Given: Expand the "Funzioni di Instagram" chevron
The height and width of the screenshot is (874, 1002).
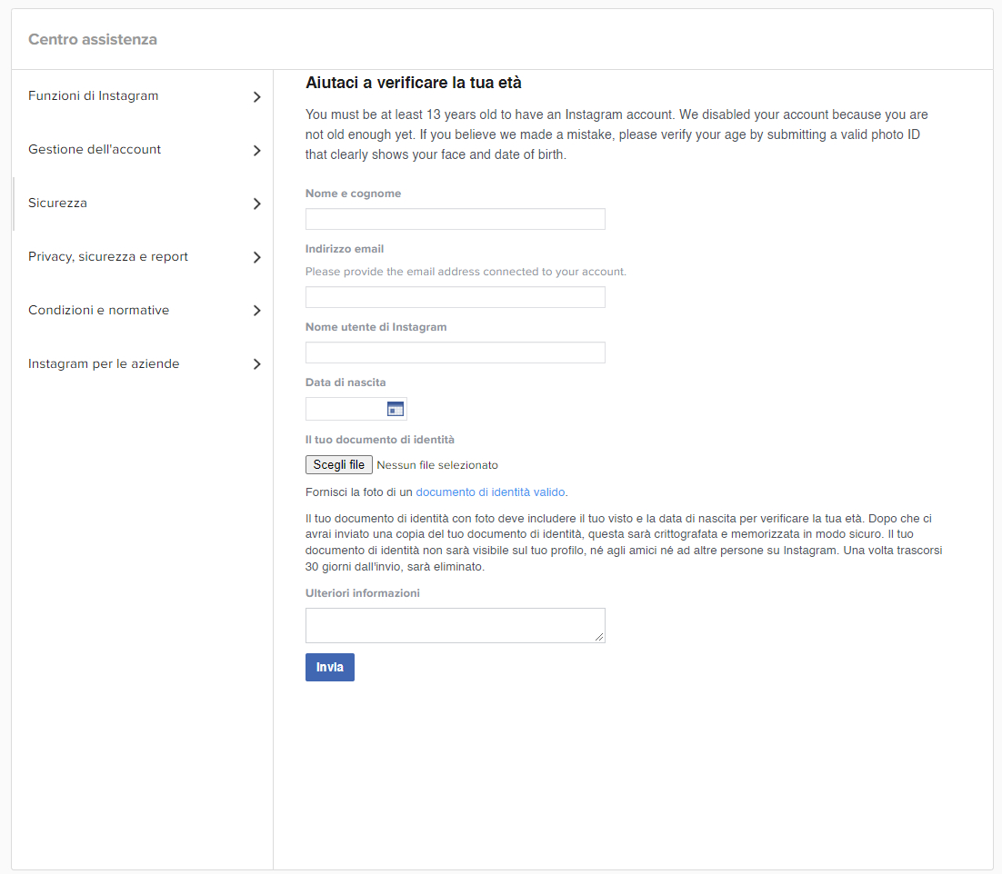Looking at the screenshot, I should pos(257,96).
